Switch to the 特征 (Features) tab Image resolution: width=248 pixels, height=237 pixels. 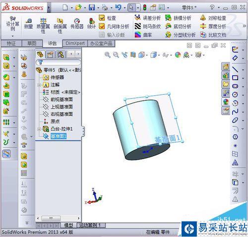(x=11, y=44)
